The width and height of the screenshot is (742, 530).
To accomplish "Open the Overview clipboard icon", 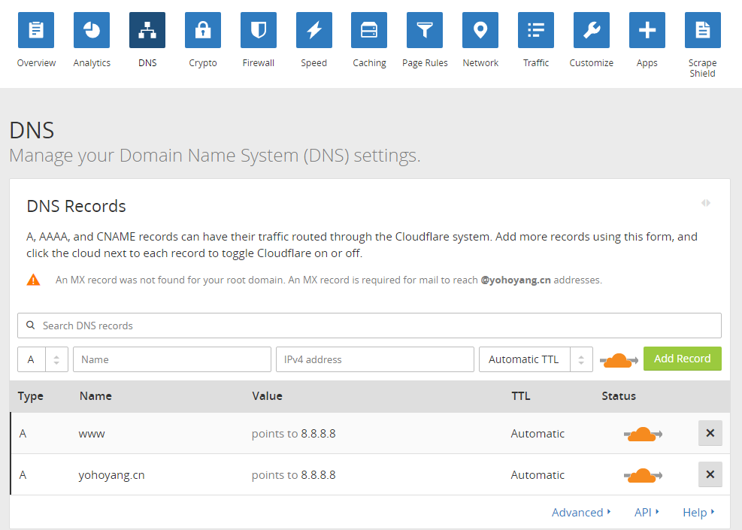I will click(x=36, y=30).
